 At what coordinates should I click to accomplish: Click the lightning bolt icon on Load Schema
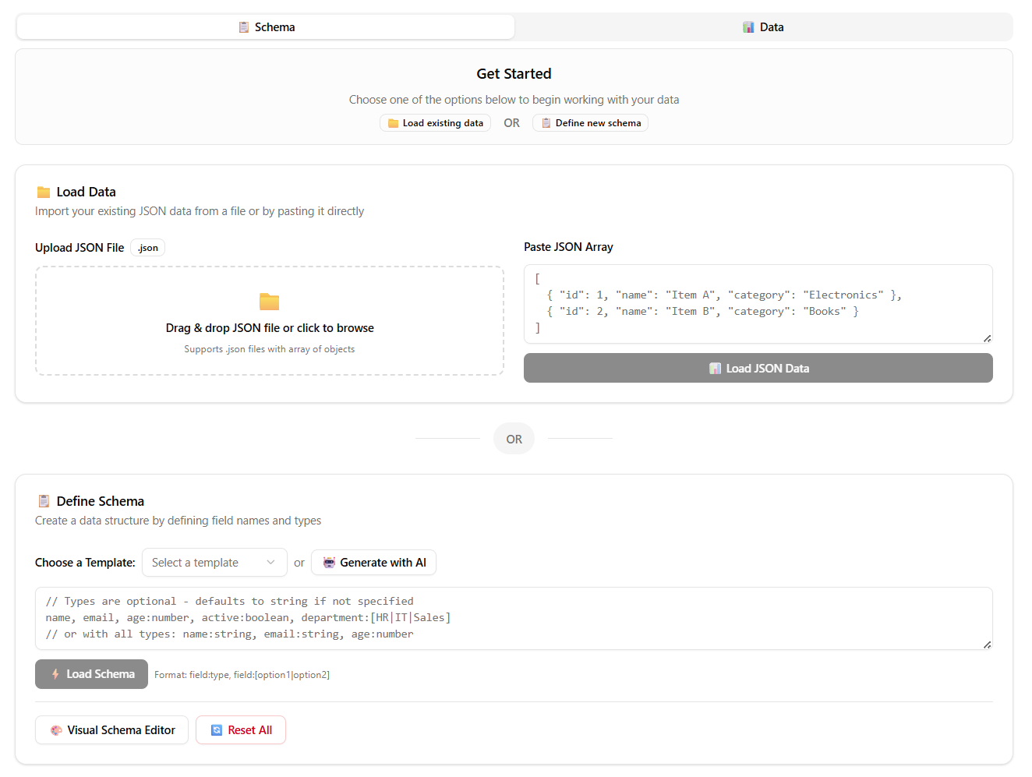[x=55, y=674]
